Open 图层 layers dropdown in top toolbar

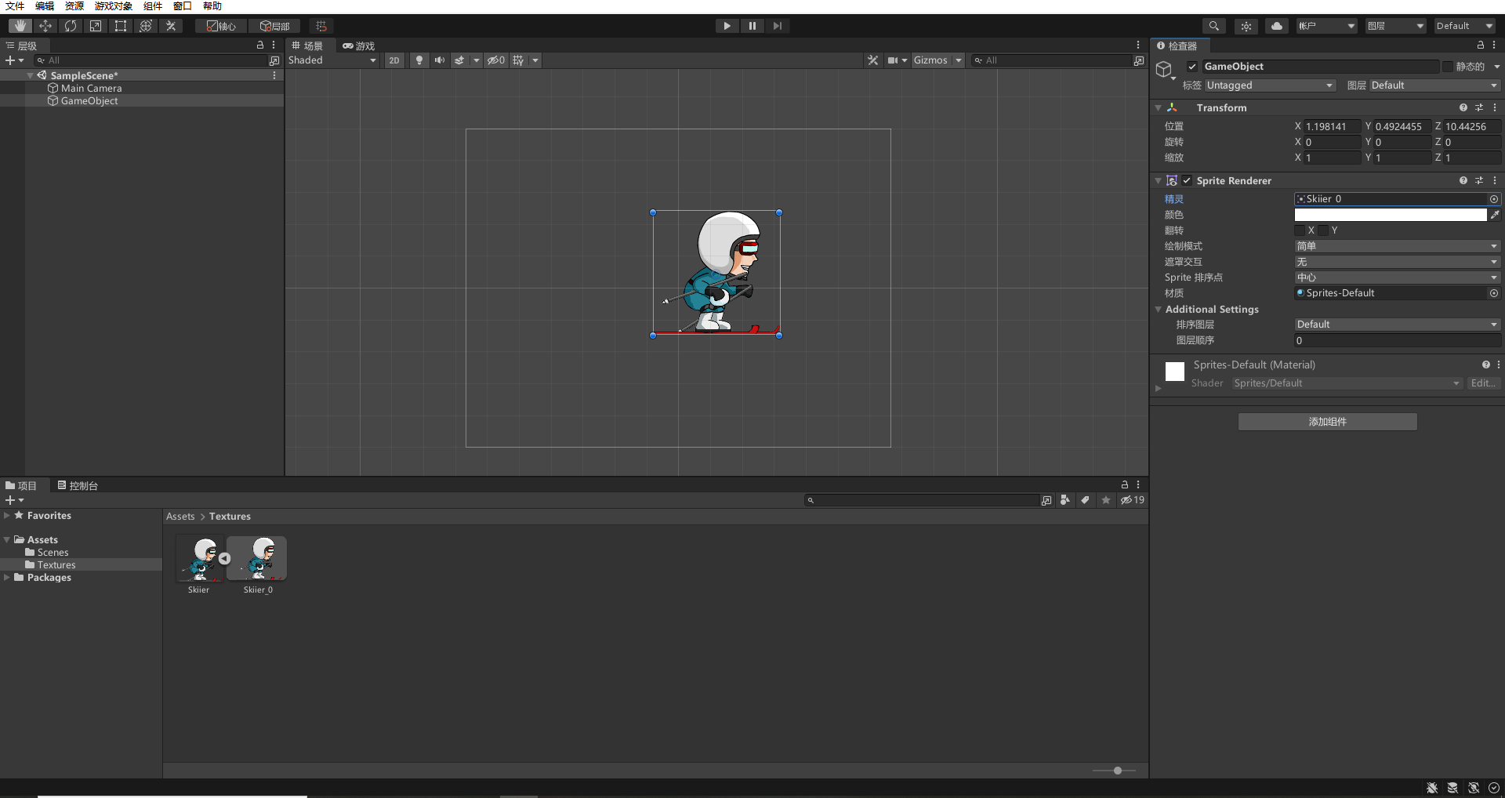1395,26
